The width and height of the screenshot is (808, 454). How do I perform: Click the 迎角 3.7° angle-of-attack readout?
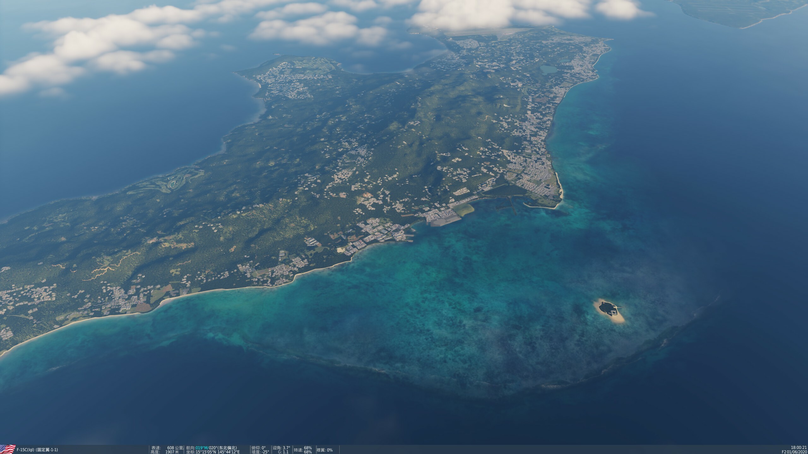click(x=281, y=448)
